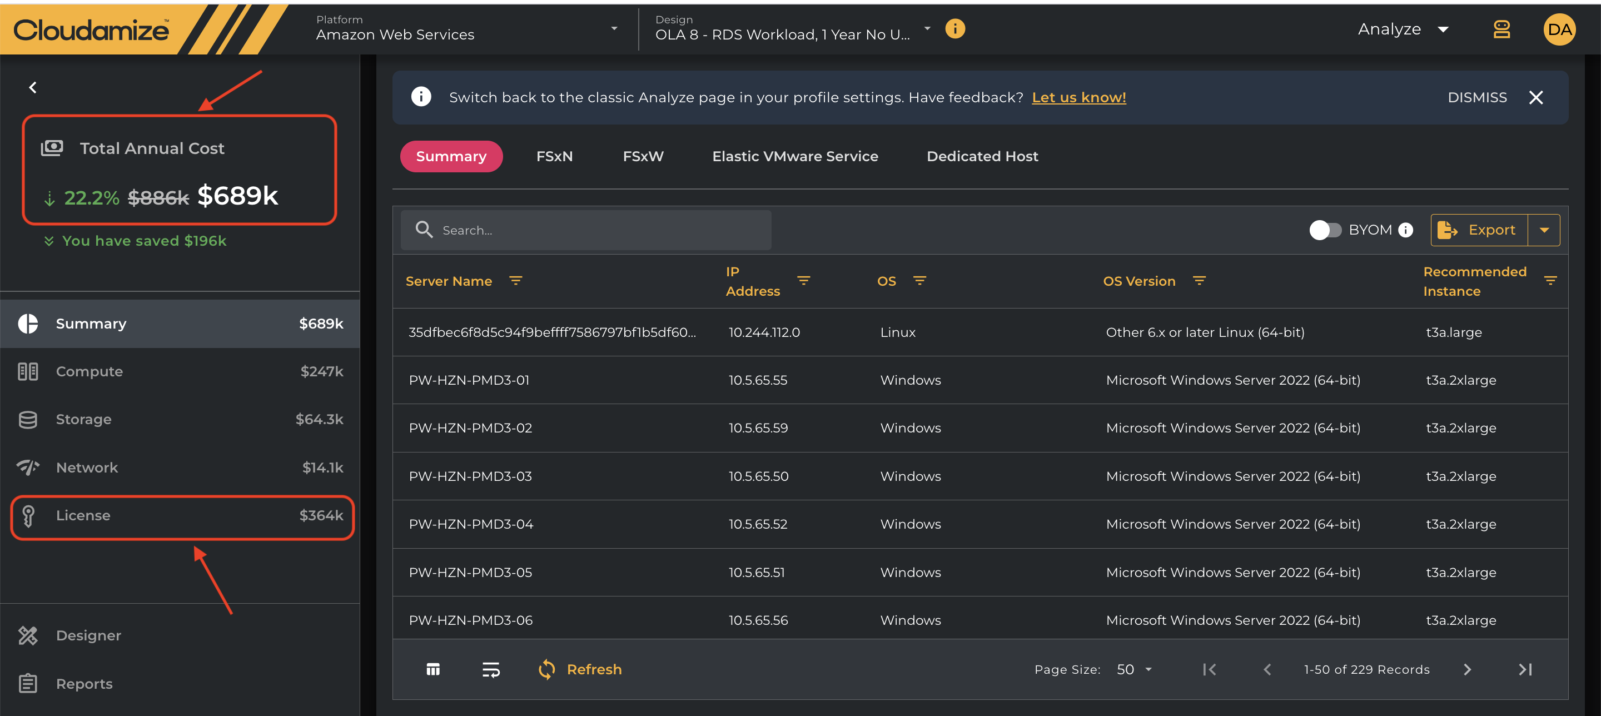Click 'You have saved $196k' text
The height and width of the screenshot is (716, 1601).
pyautogui.click(x=144, y=241)
